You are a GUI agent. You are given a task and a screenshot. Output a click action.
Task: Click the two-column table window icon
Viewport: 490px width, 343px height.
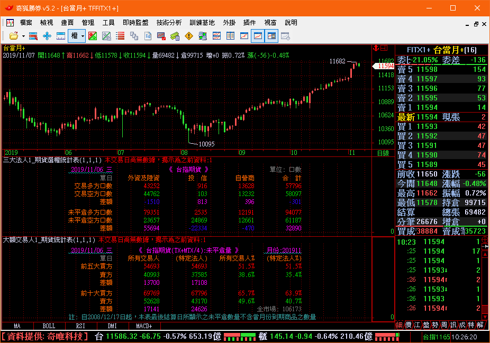(230, 36)
